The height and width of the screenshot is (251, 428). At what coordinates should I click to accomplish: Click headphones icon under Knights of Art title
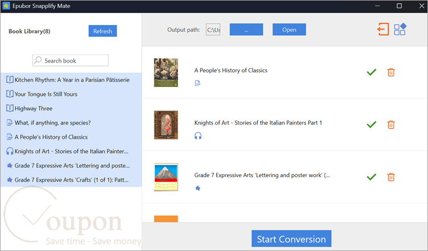tap(198, 135)
